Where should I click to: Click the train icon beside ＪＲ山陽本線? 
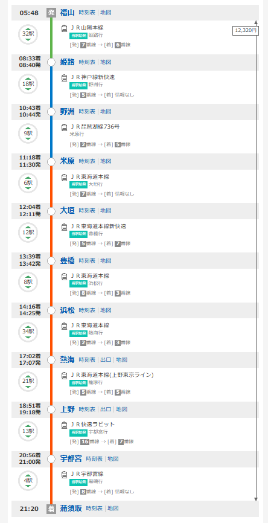coord(65,28)
